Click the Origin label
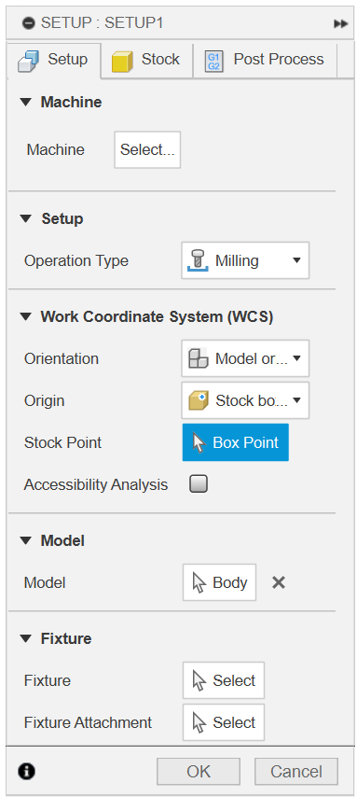Viewport: 357px width, 797px height. [x=45, y=401]
